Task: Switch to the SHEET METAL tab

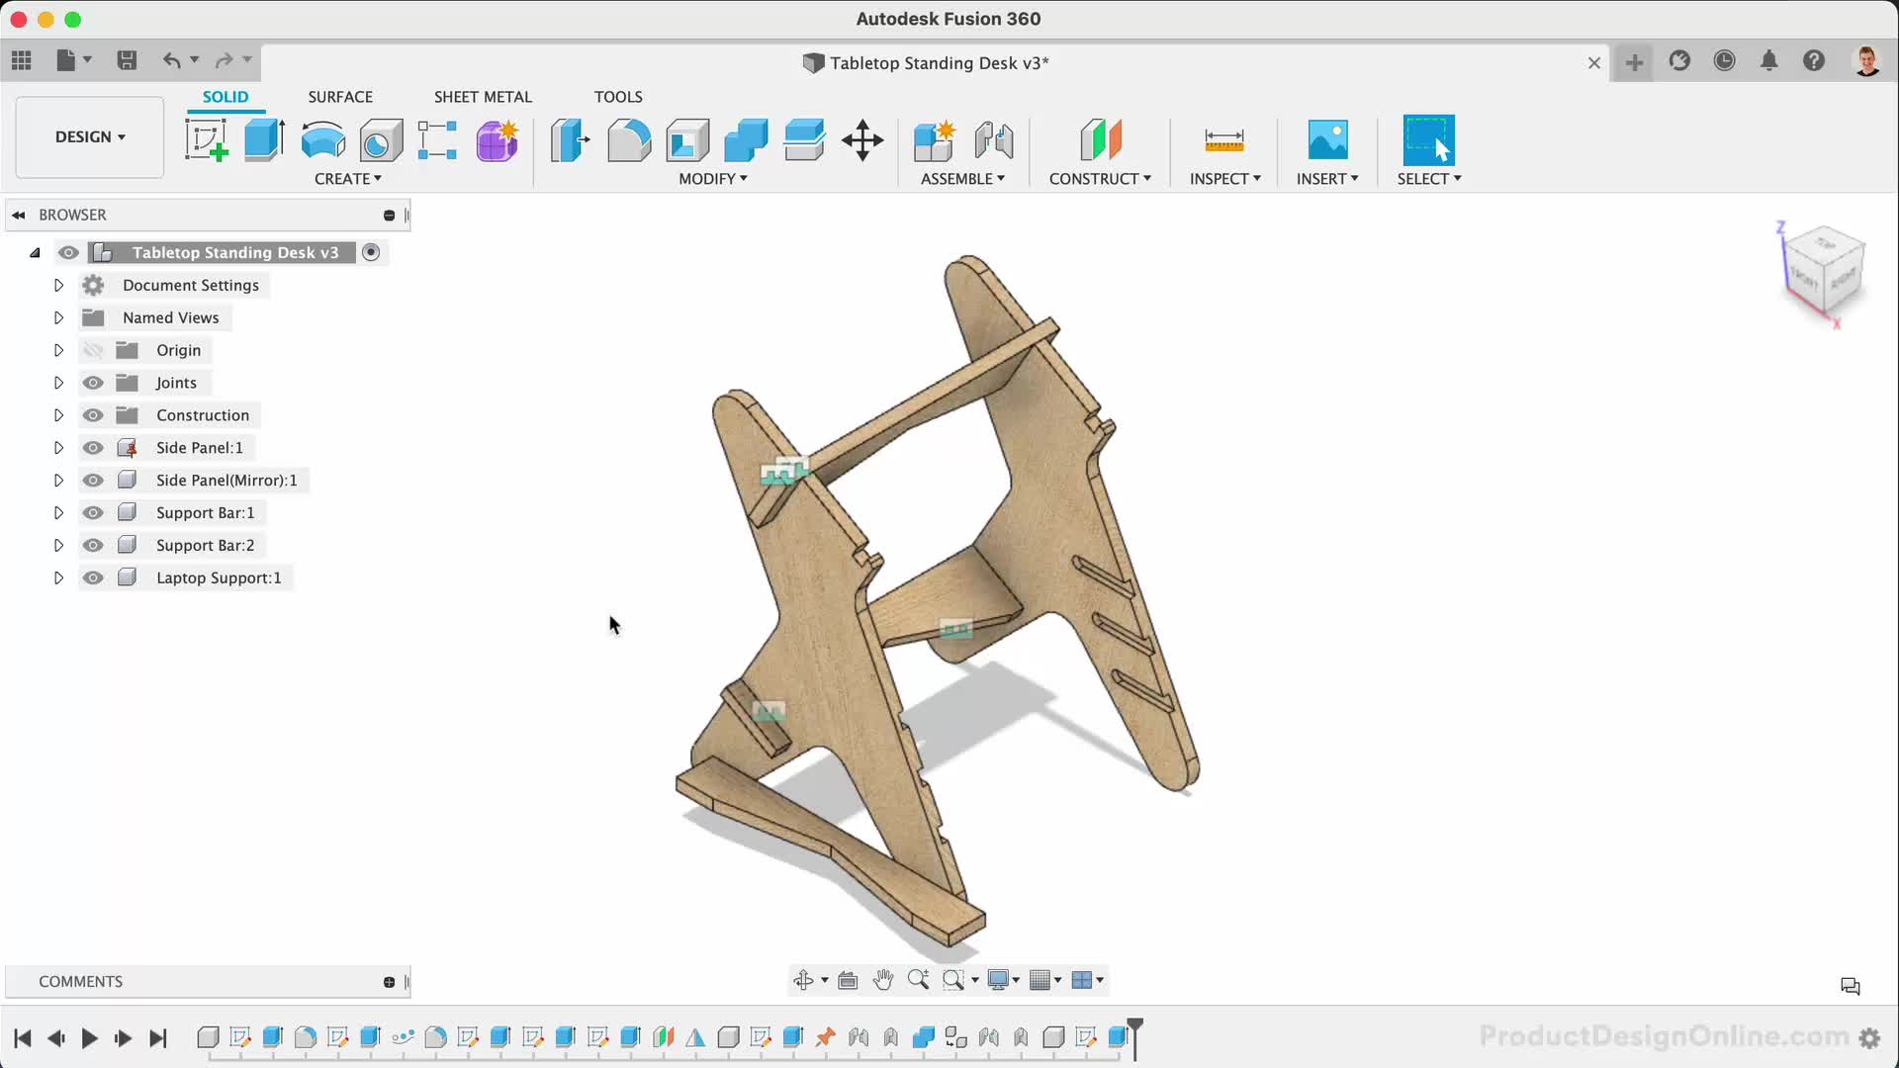Action: (483, 97)
